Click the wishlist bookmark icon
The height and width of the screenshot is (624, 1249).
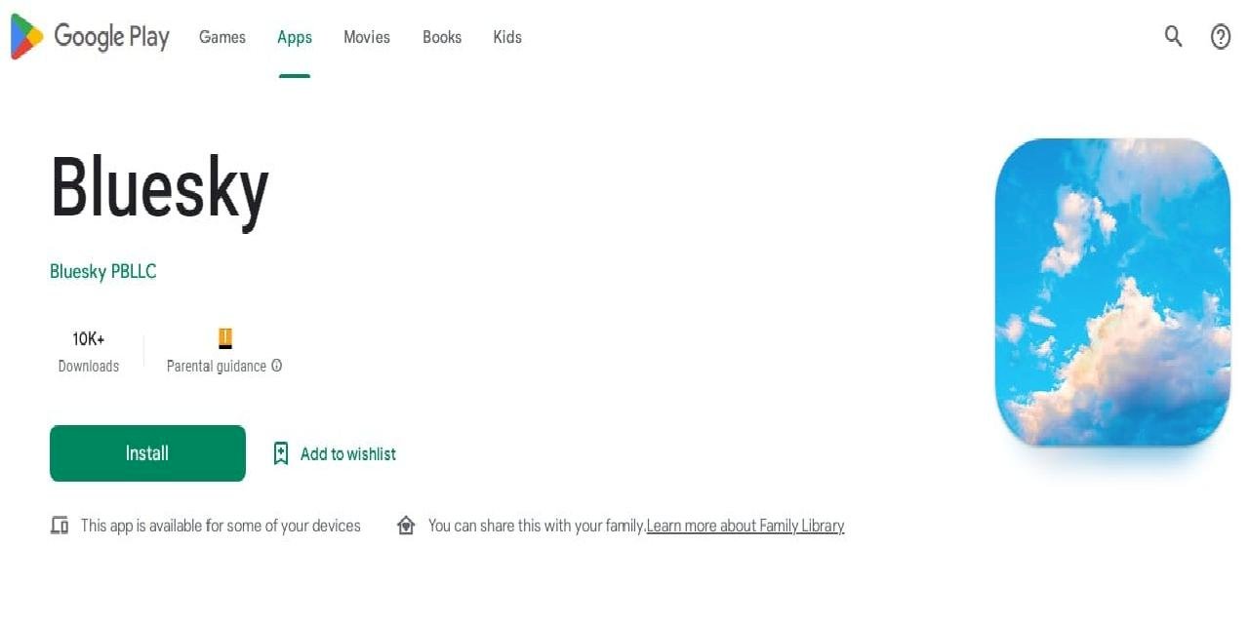point(281,453)
